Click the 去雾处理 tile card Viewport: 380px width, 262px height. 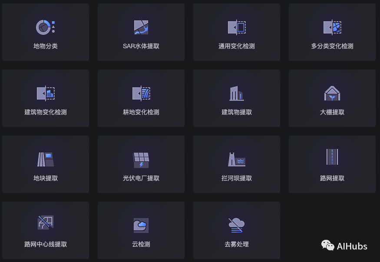coord(236,230)
